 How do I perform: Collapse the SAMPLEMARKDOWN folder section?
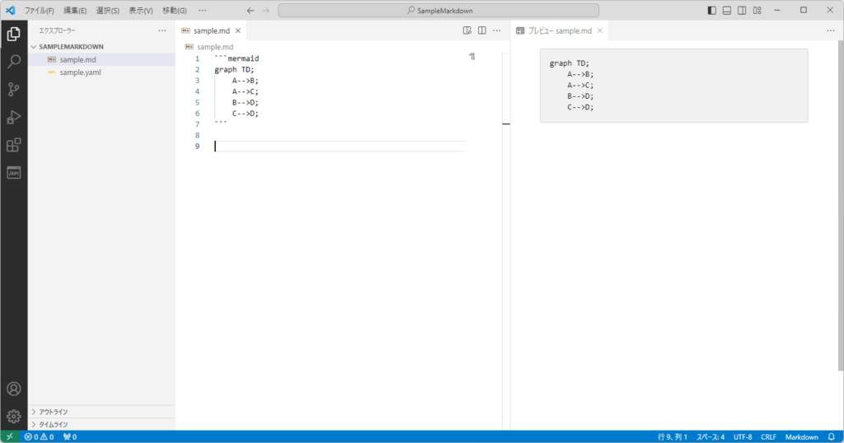coord(101,47)
